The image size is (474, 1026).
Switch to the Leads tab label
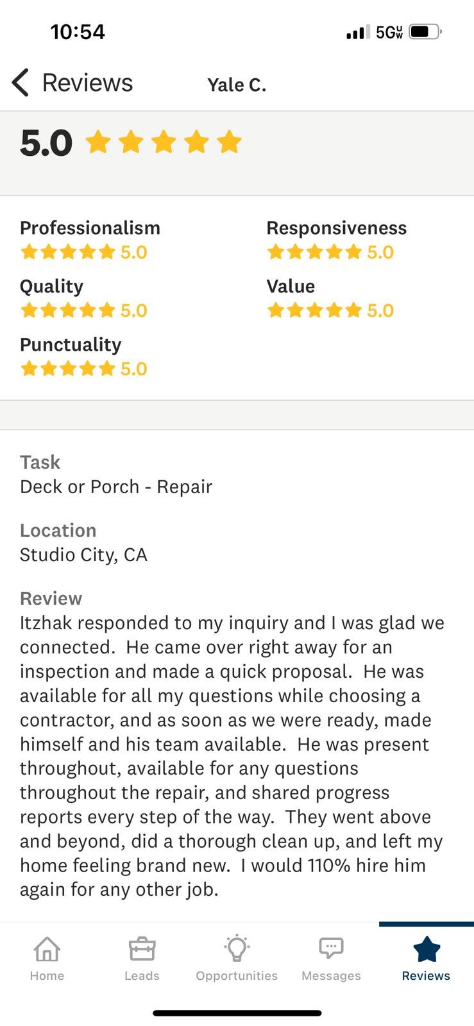point(142,975)
